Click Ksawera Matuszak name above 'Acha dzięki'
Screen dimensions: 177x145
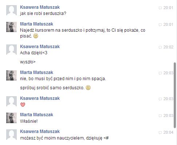[x=40, y=47]
